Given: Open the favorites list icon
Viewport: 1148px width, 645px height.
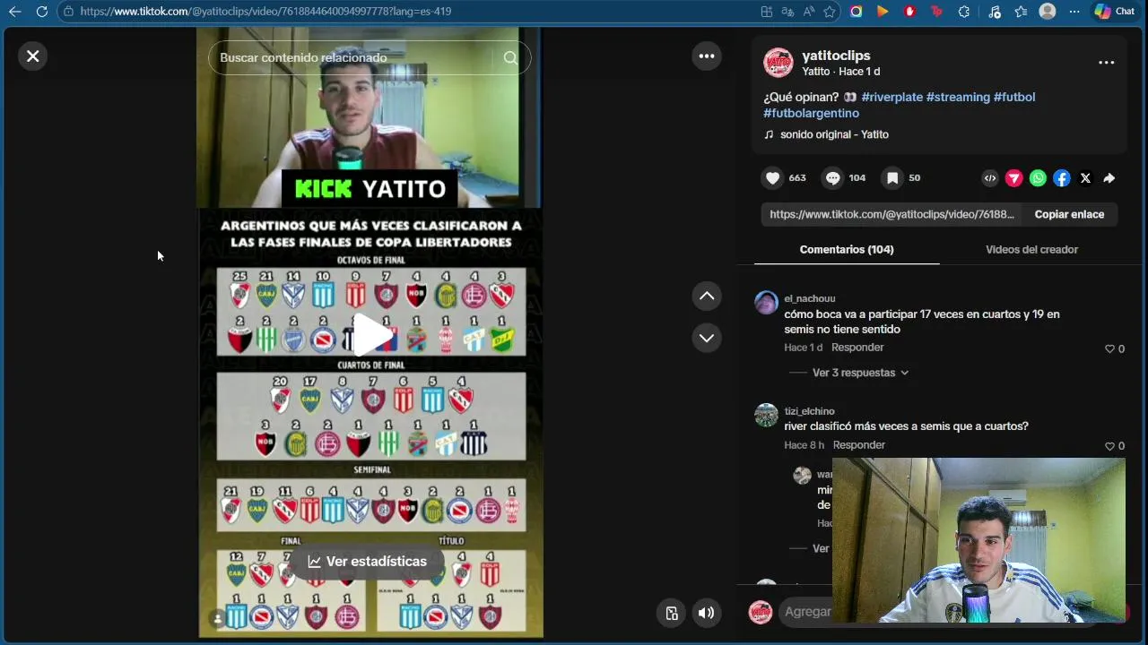Looking at the screenshot, I should pos(1021,12).
